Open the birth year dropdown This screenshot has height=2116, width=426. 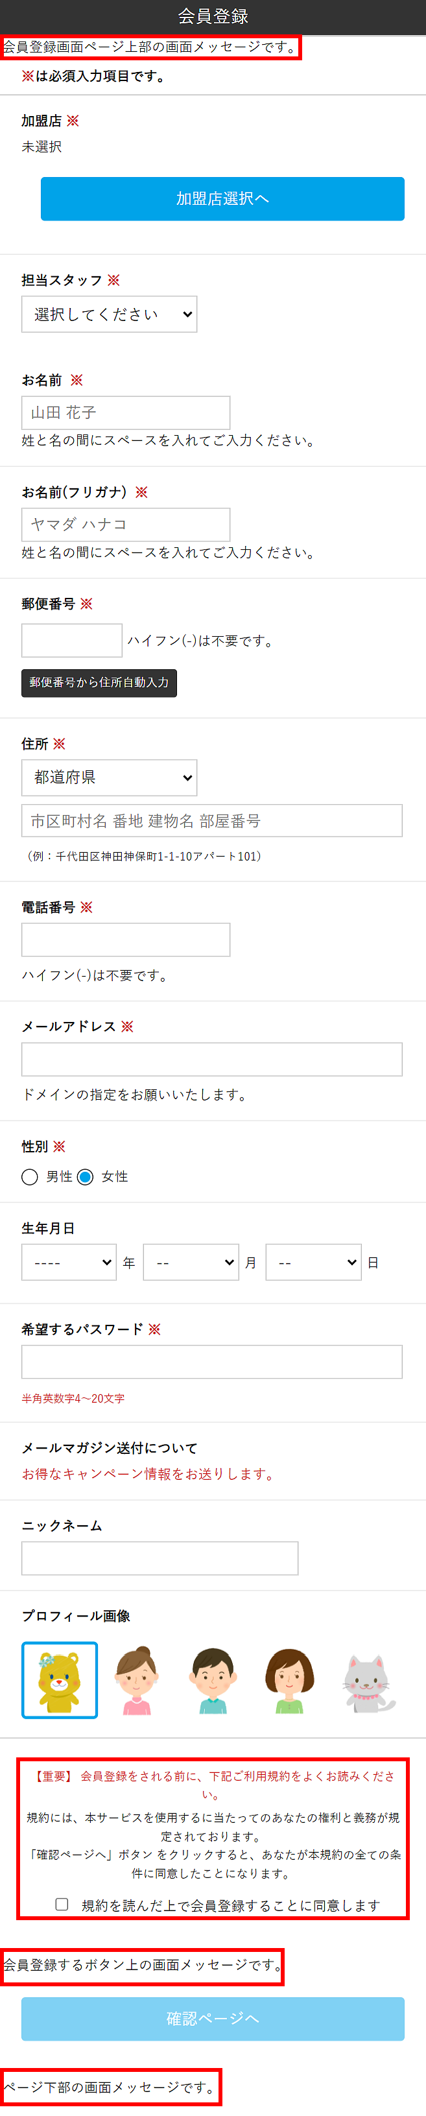tap(69, 1262)
